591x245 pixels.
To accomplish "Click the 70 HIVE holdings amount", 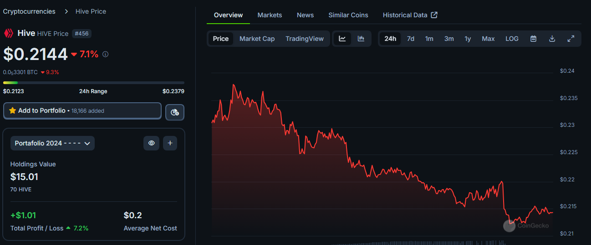I will pyautogui.click(x=21, y=189).
